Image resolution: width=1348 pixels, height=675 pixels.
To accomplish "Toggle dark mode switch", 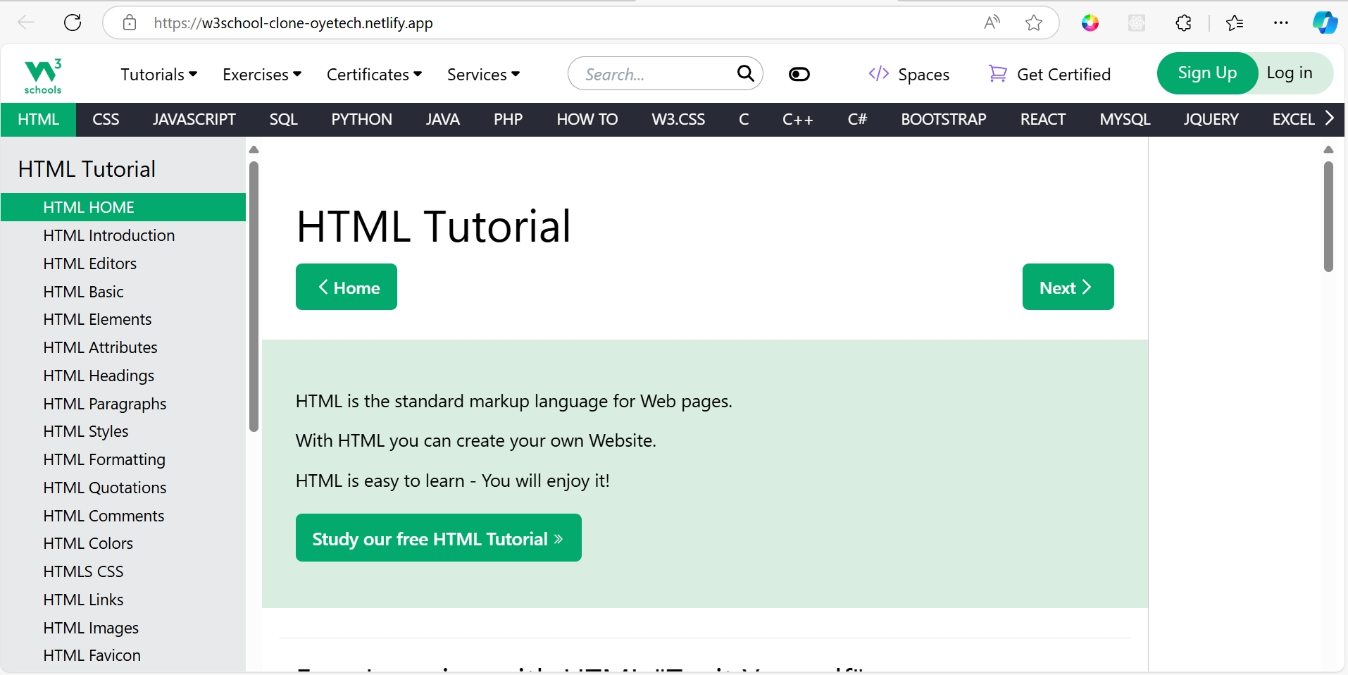I will [799, 74].
